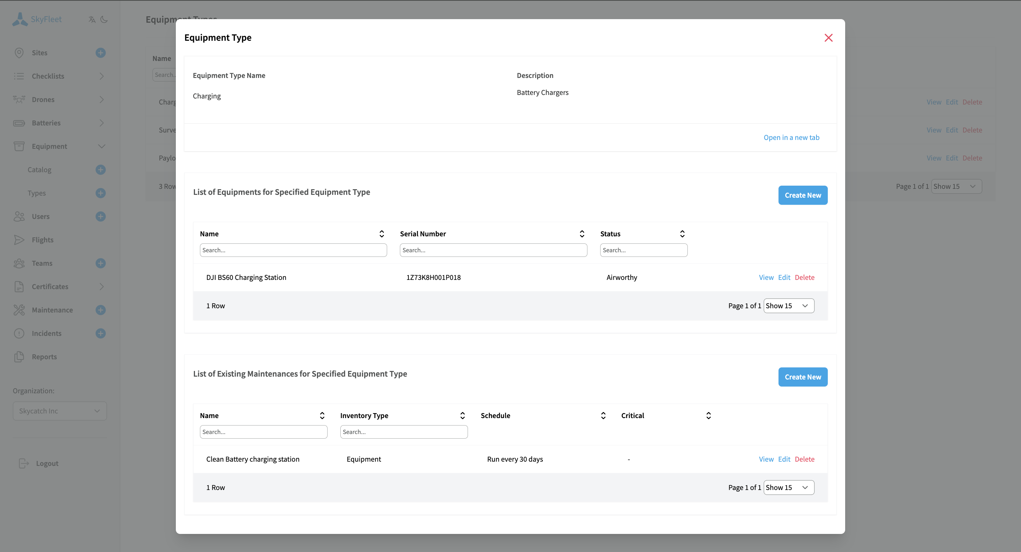Add a new site with plus icon
The height and width of the screenshot is (552, 1021).
pos(101,53)
